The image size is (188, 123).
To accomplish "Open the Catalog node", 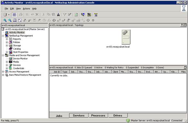I will [17, 49].
